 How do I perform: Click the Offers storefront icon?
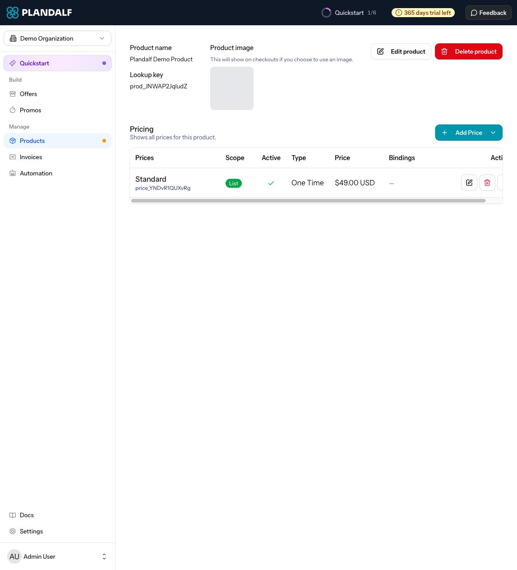tap(13, 94)
